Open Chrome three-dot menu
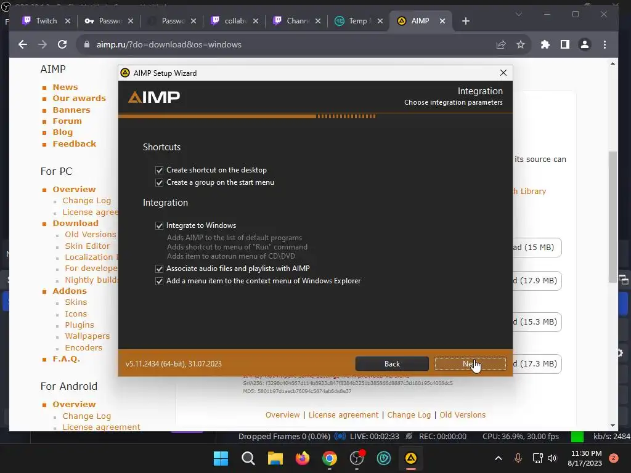Screen dimensions: 631x473 pos(605,44)
